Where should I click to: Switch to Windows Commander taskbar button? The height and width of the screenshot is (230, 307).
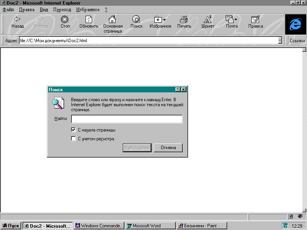click(x=99, y=226)
